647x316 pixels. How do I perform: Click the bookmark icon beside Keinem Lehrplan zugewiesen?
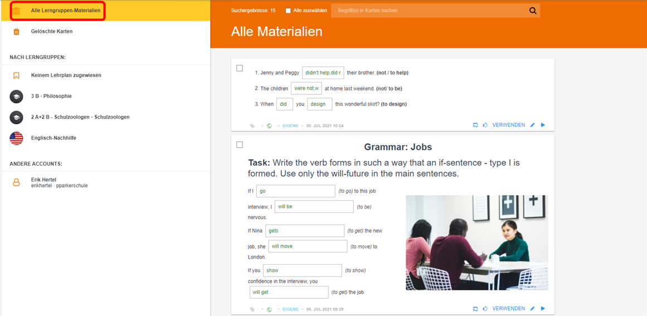point(16,75)
